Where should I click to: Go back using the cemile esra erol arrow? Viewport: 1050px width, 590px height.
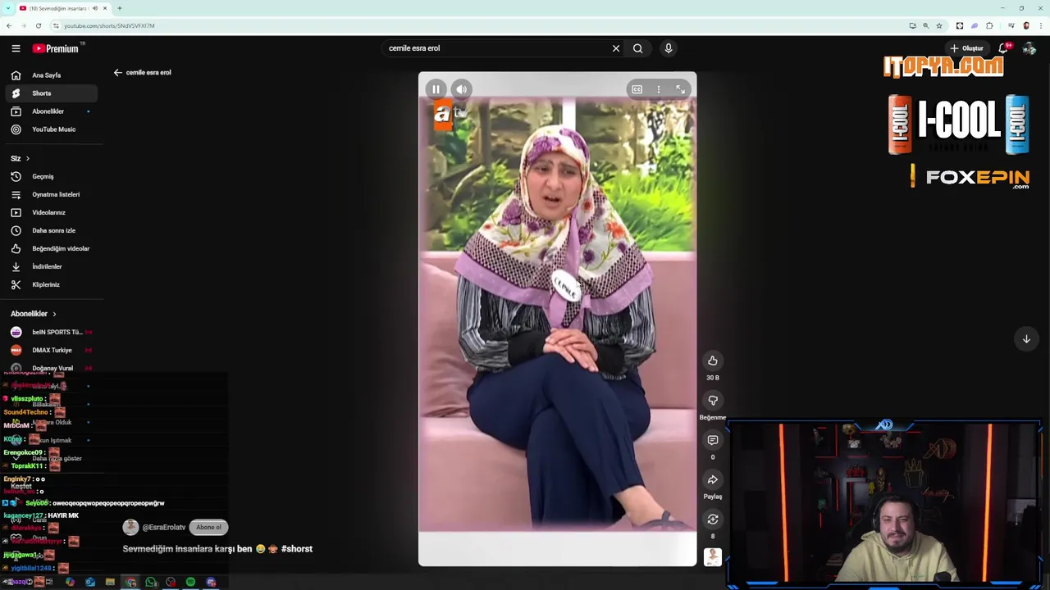click(117, 72)
